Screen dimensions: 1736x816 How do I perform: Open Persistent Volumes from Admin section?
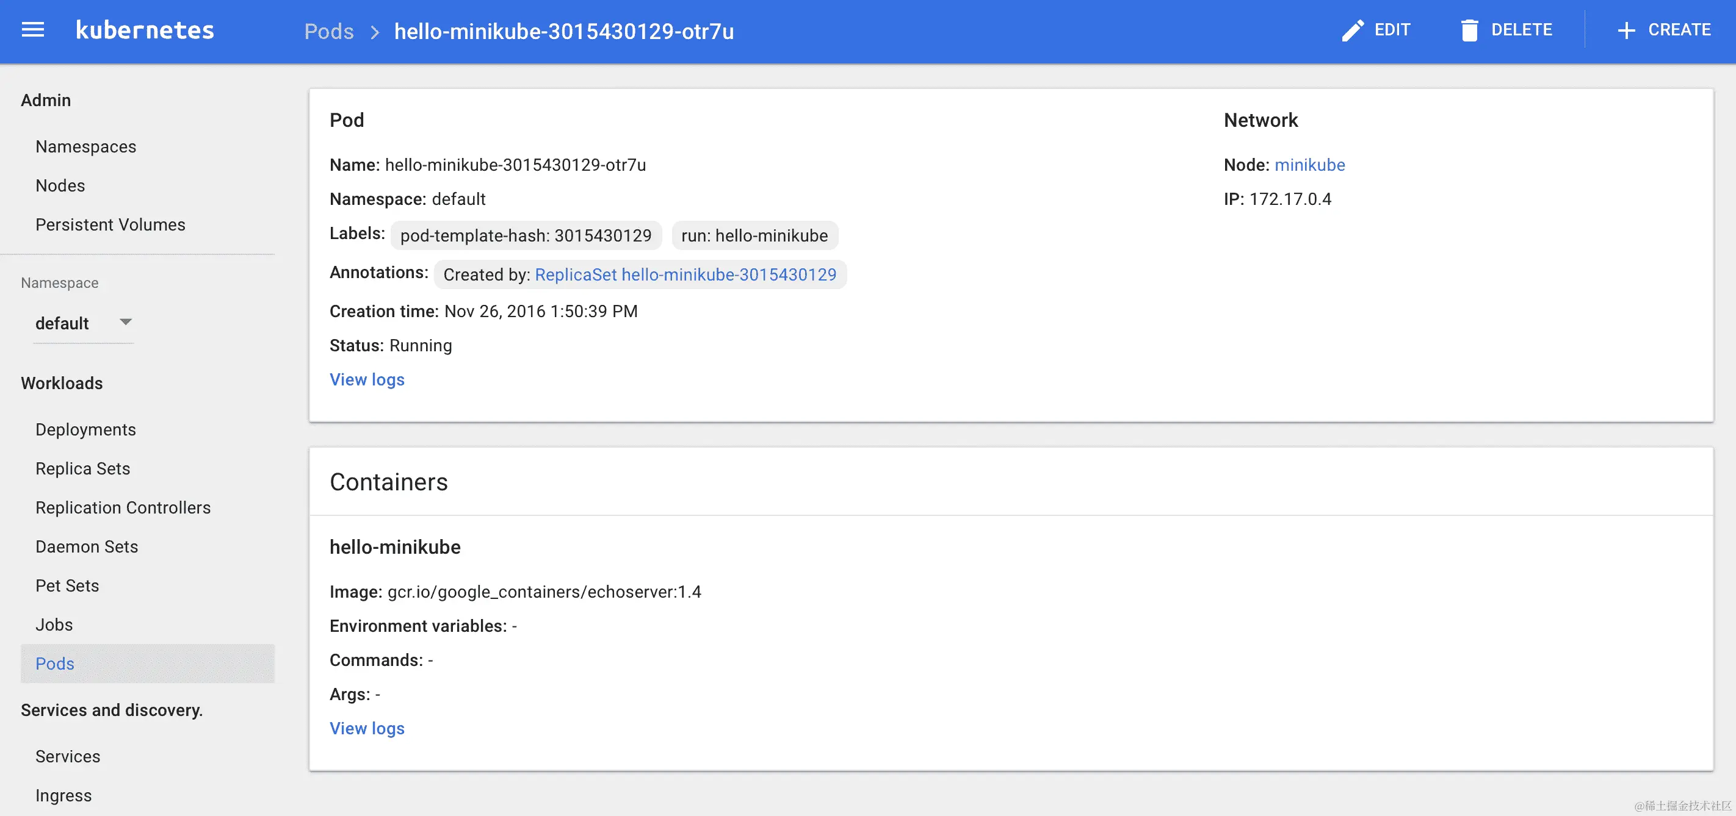pyautogui.click(x=110, y=224)
